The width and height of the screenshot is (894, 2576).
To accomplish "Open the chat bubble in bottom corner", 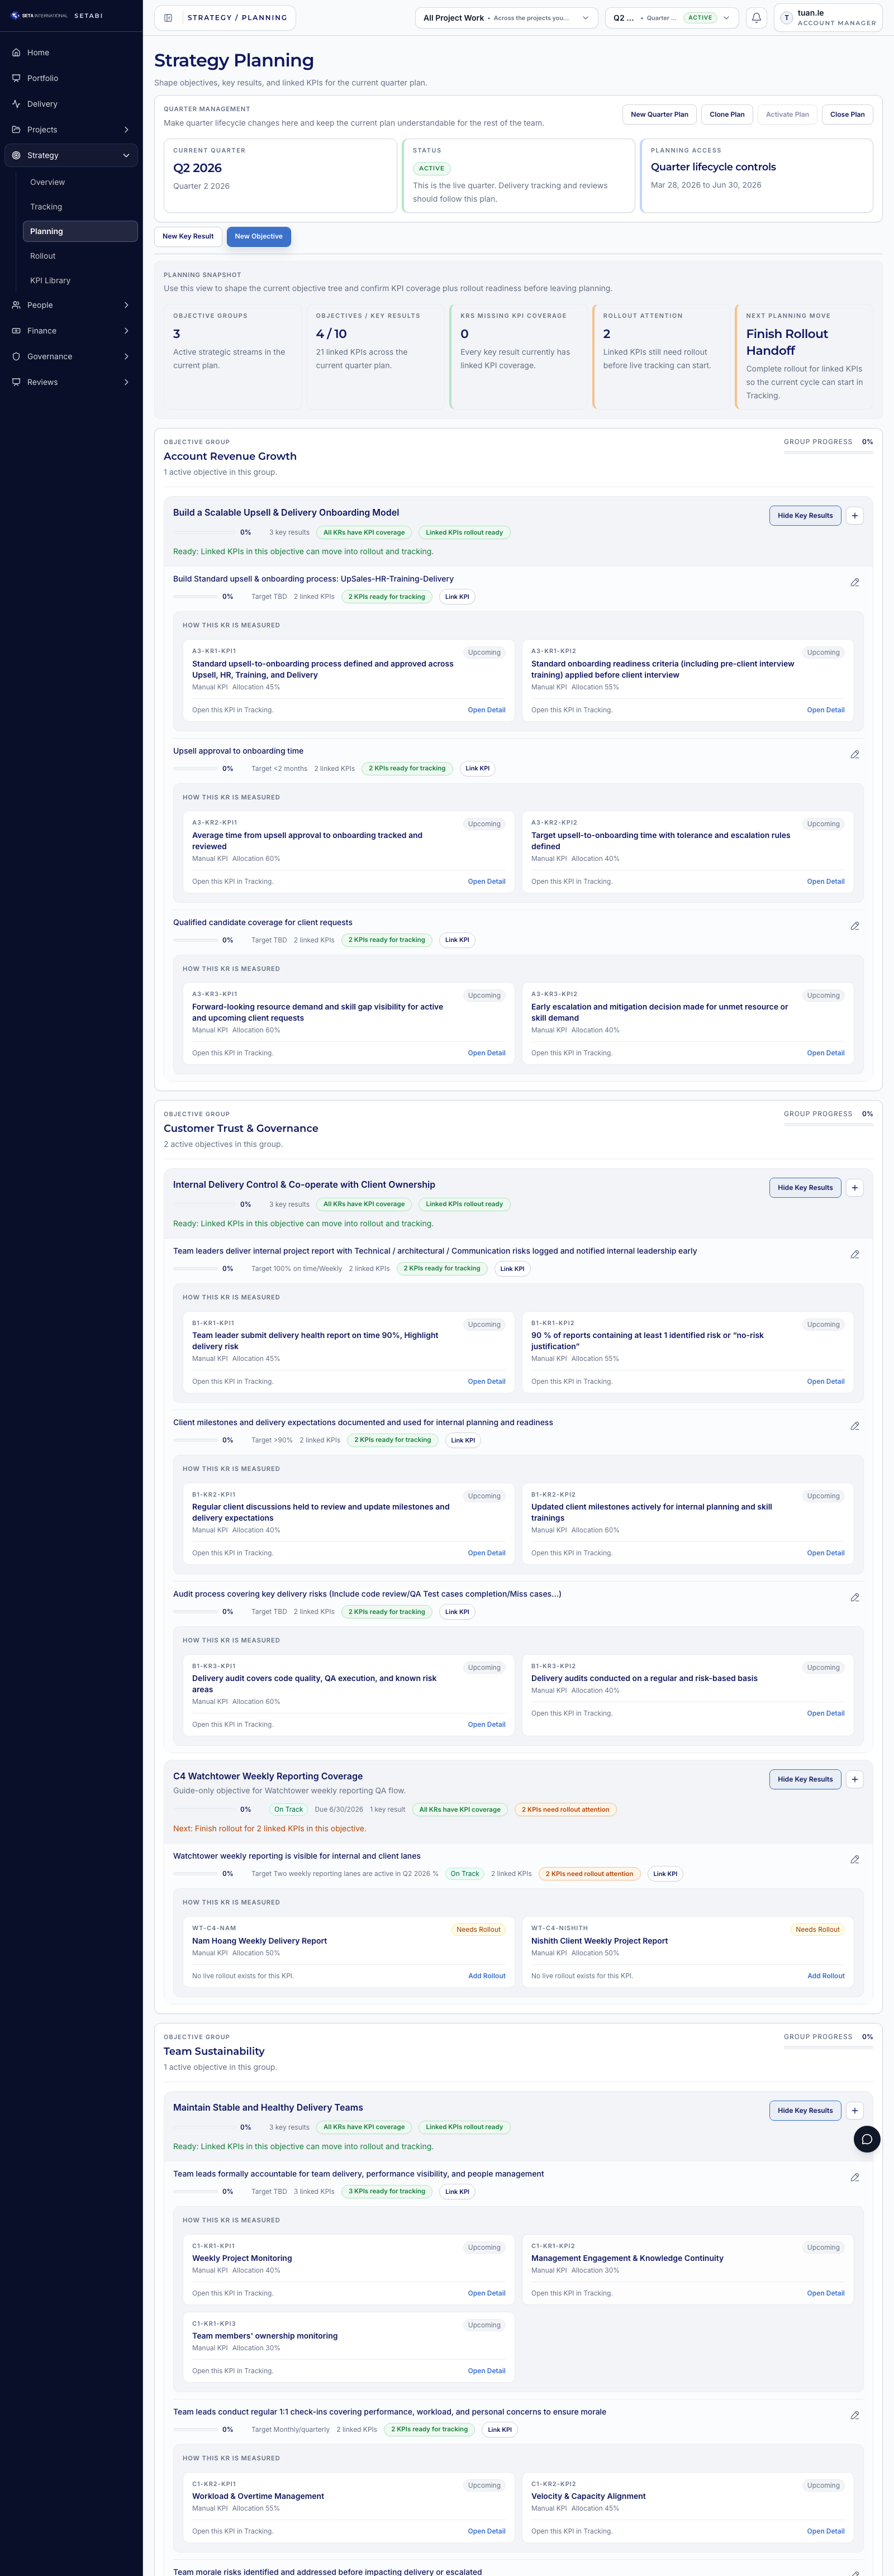I will click(x=866, y=2139).
